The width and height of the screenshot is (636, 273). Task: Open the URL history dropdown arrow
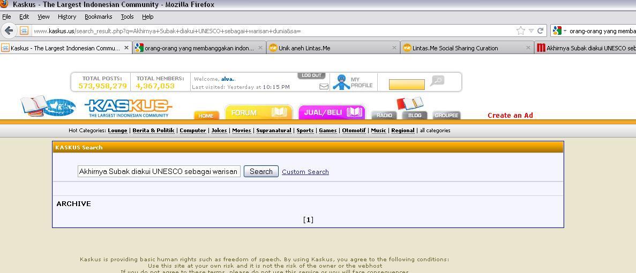point(531,31)
